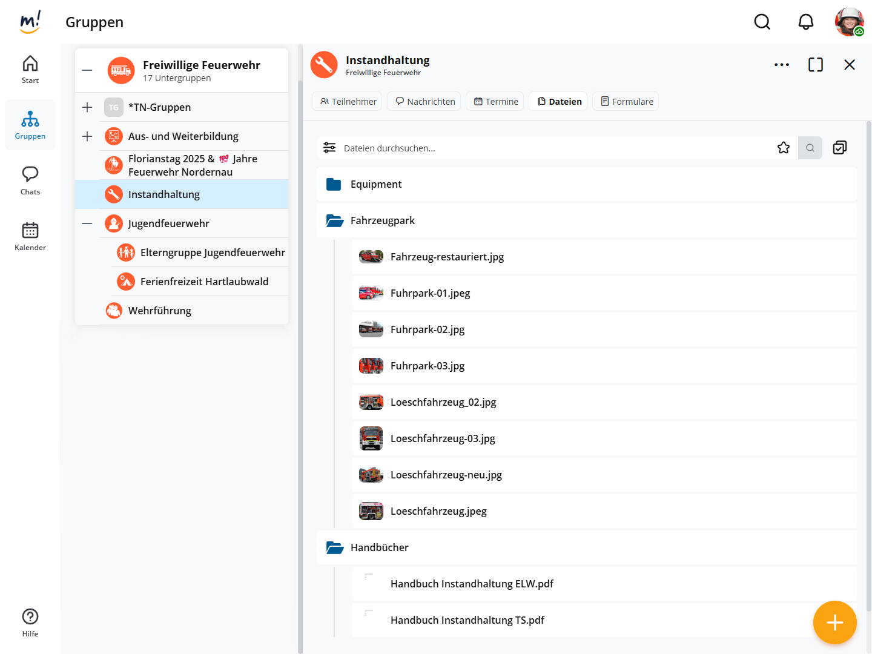Select the Wehrführung group
Image resolution: width=872 pixels, height=654 pixels.
pyautogui.click(x=160, y=311)
